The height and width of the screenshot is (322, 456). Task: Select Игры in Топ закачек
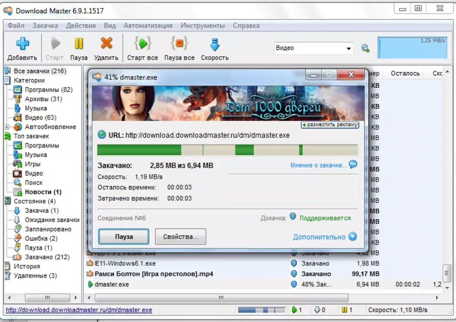coord(33,164)
